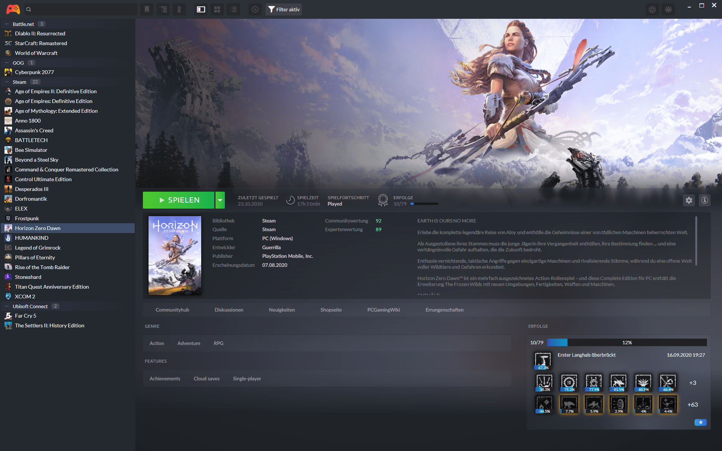Open the Neuigkeiten link
Viewport: 722px width, 451px height.
[x=282, y=310]
